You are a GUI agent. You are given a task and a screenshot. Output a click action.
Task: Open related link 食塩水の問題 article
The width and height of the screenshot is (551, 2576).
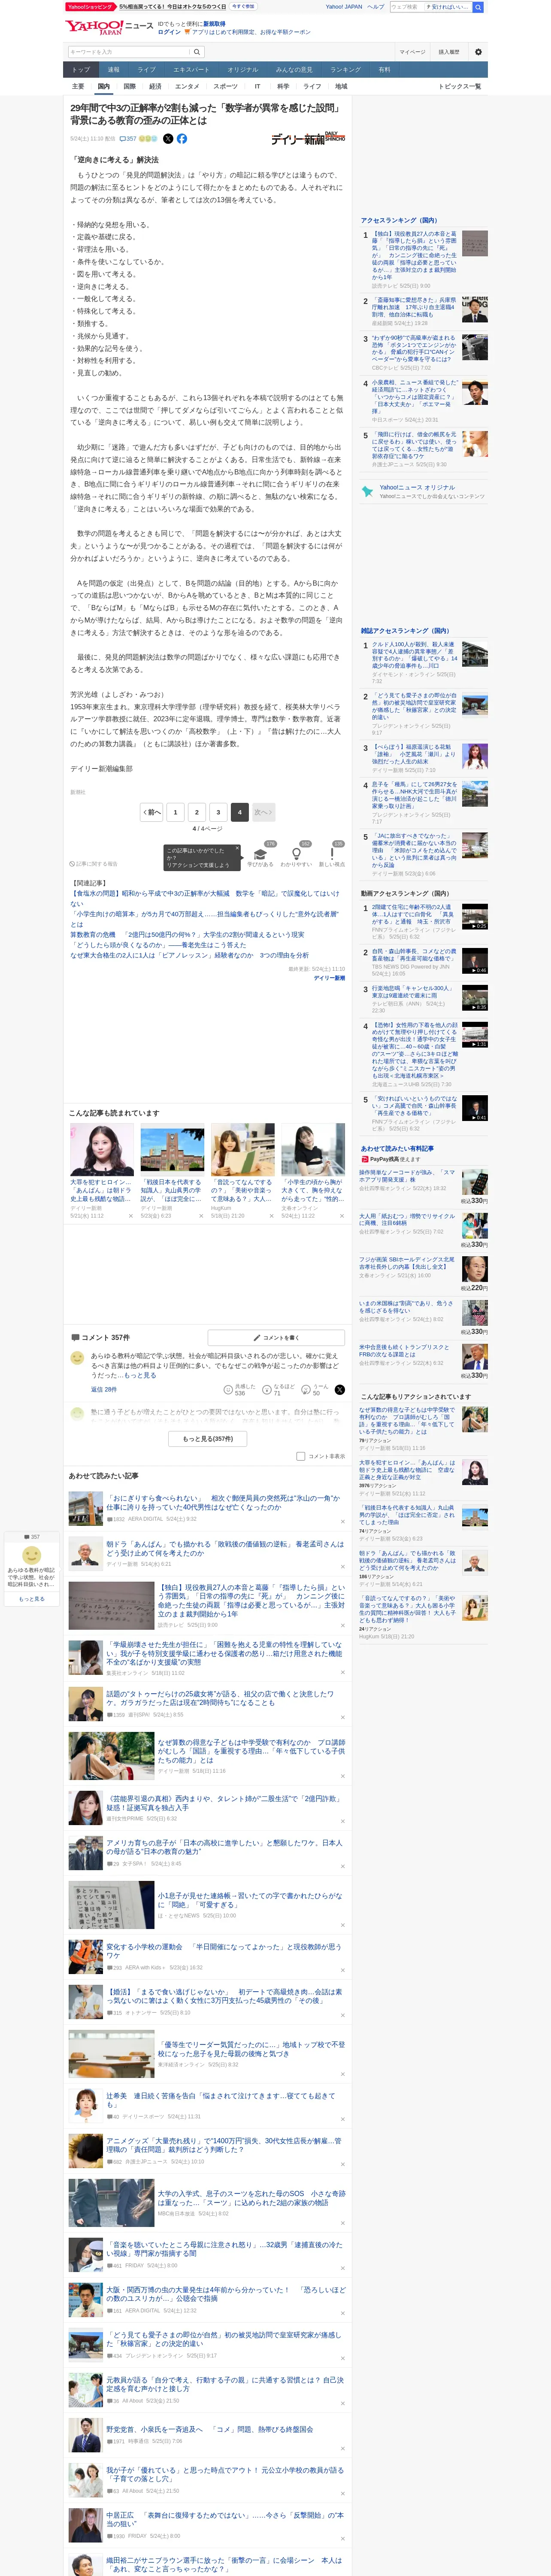[x=205, y=898]
